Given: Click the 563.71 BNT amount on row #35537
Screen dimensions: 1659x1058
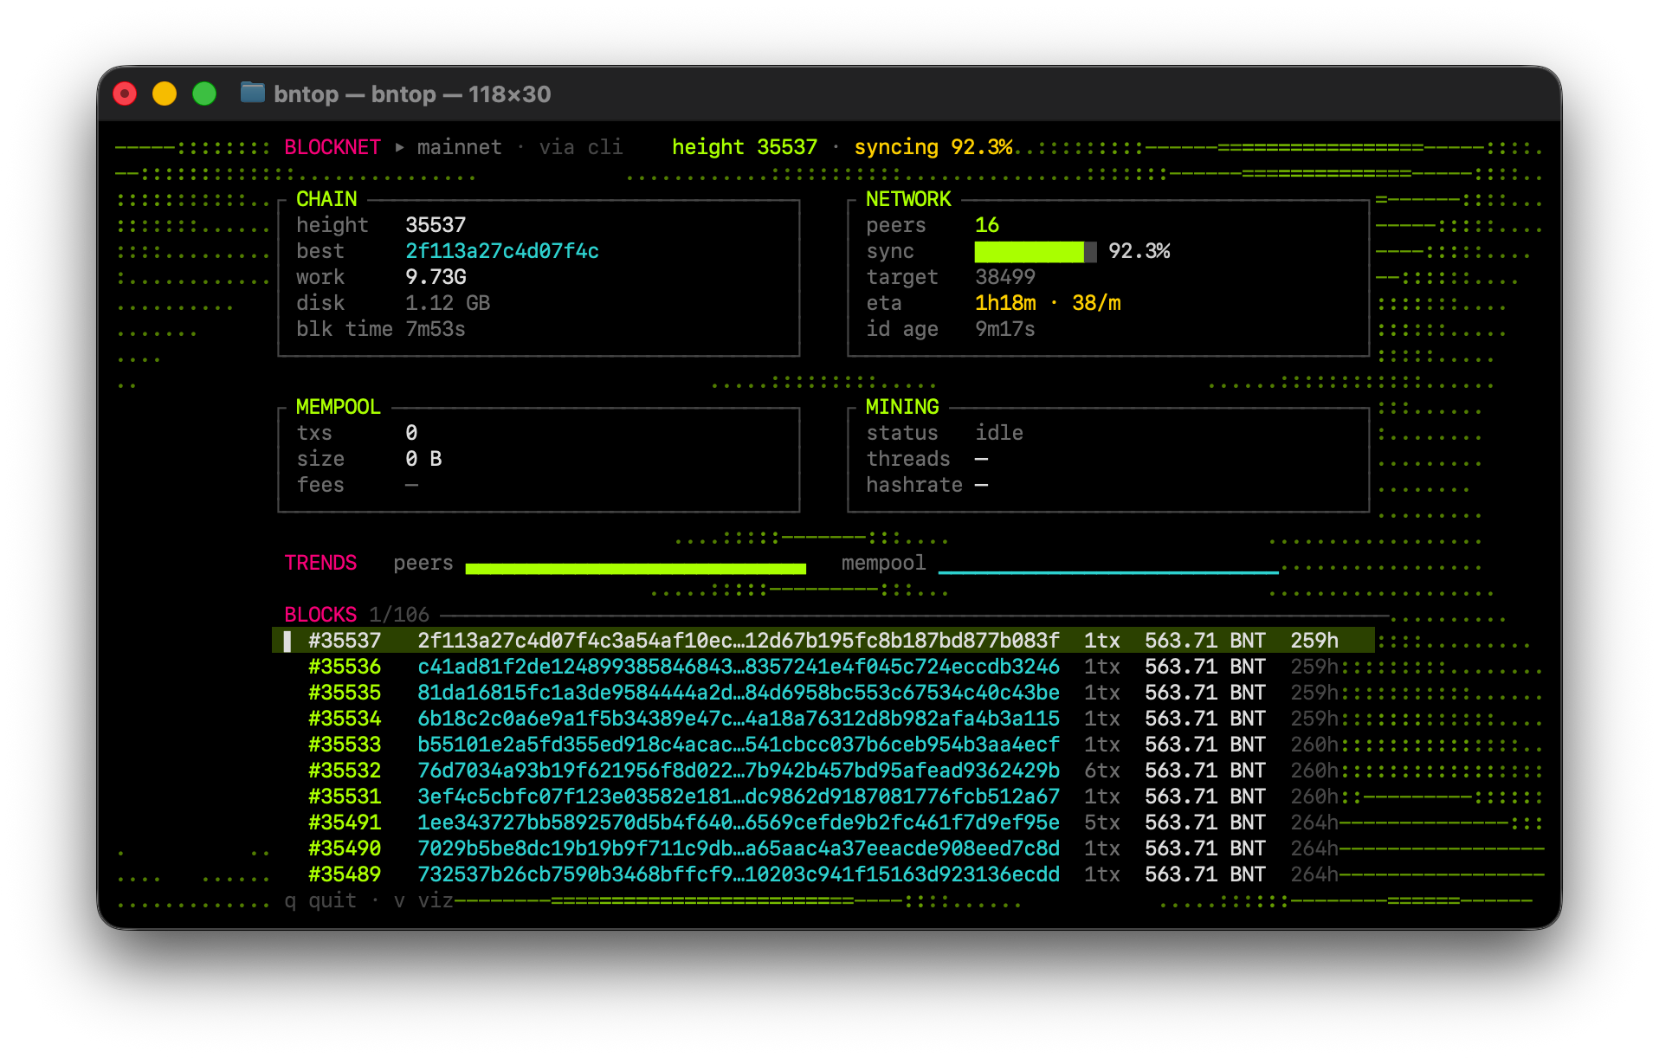Looking at the screenshot, I should tap(1205, 641).
